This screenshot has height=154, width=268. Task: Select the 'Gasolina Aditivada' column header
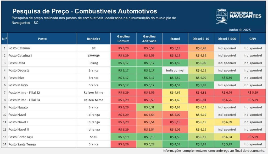pos(149,38)
